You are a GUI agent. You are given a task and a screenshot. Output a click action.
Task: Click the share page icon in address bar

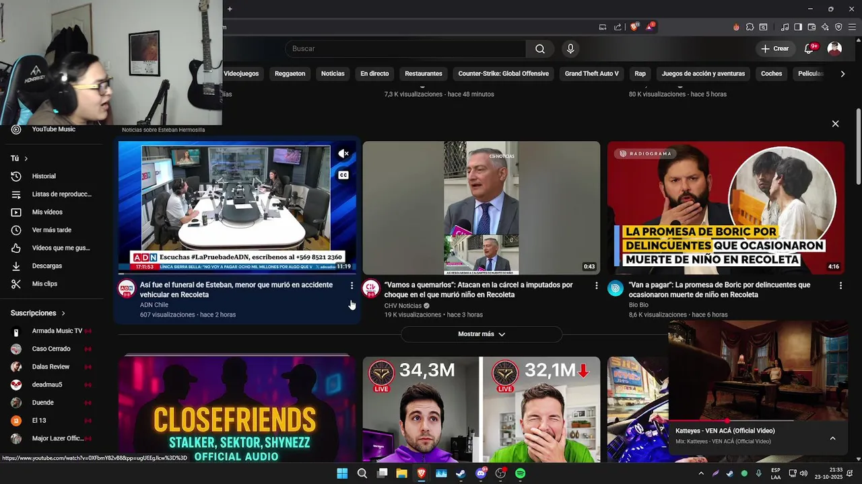(x=618, y=27)
